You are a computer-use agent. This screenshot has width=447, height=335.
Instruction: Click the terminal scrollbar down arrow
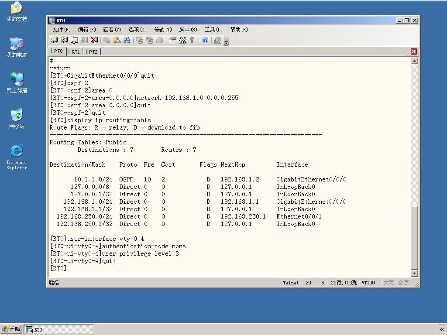point(415,273)
